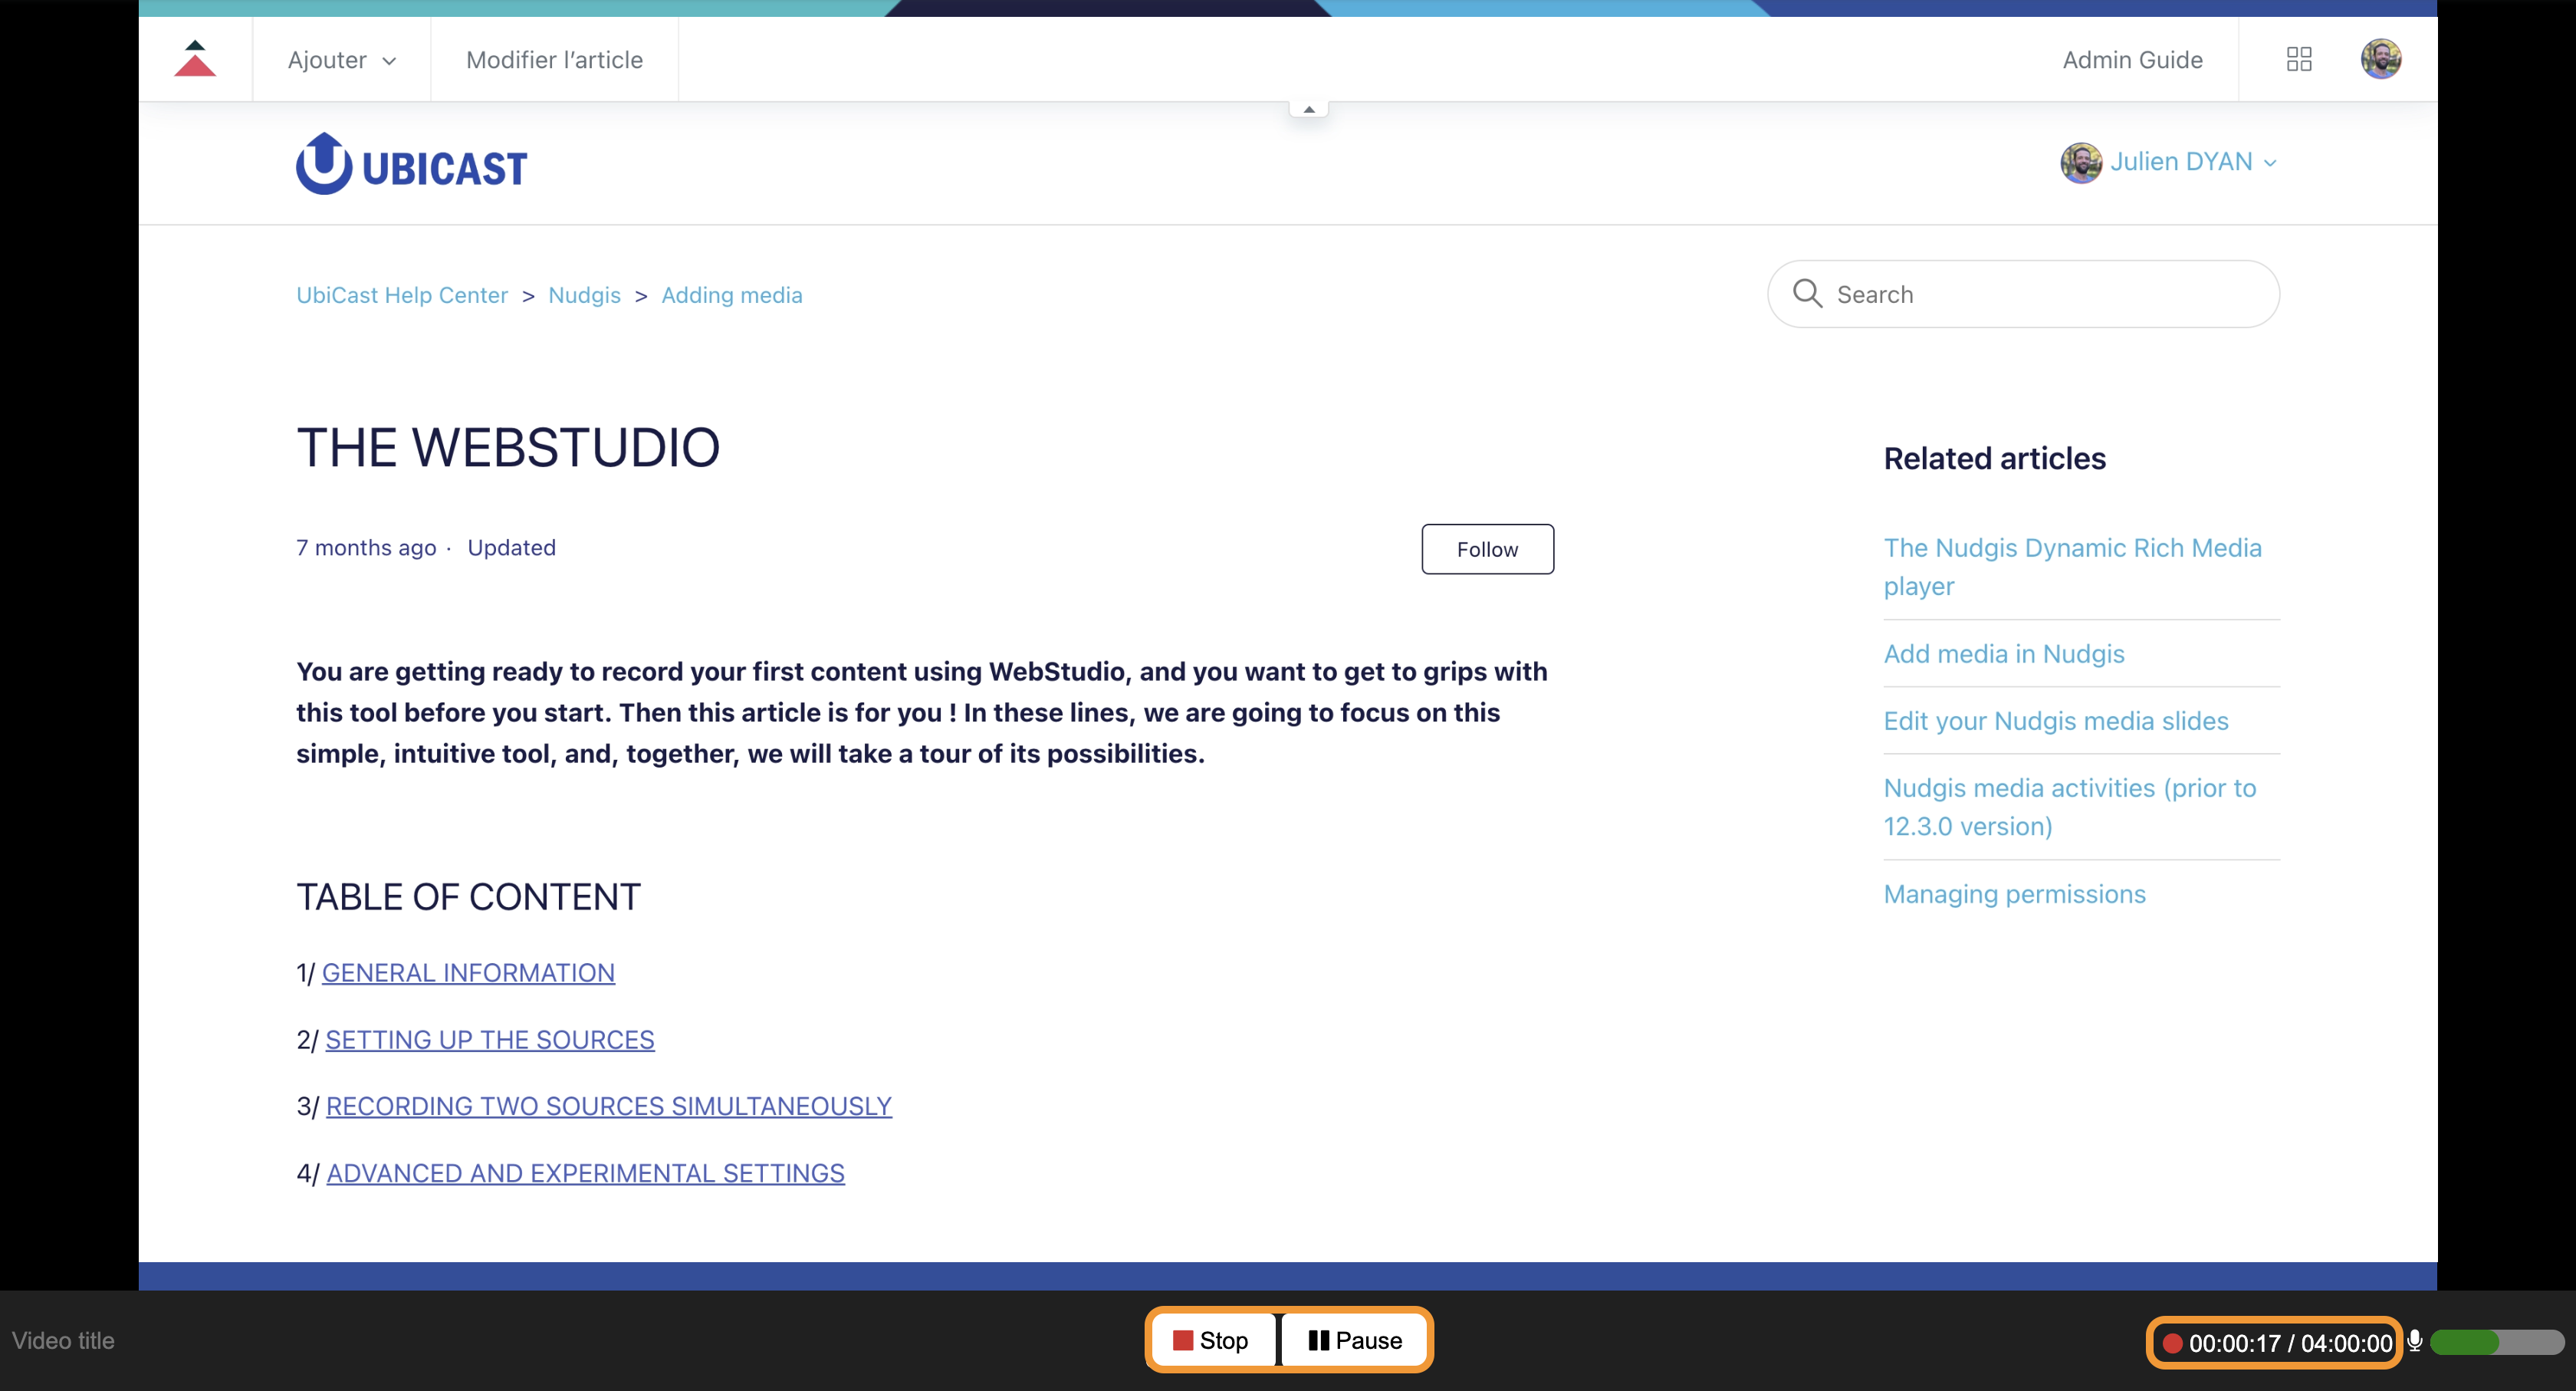The image size is (2576, 1391).
Task: Open Edit your Nudgis media slides article
Action: 2056,721
